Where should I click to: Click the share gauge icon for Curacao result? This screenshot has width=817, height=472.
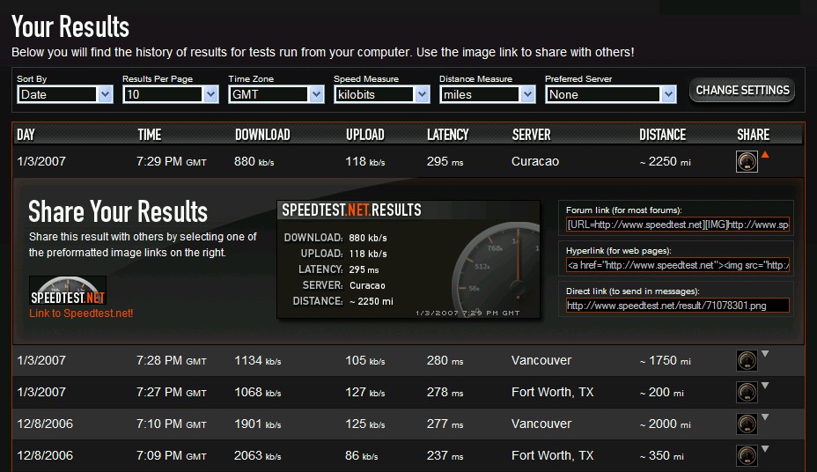click(x=747, y=161)
